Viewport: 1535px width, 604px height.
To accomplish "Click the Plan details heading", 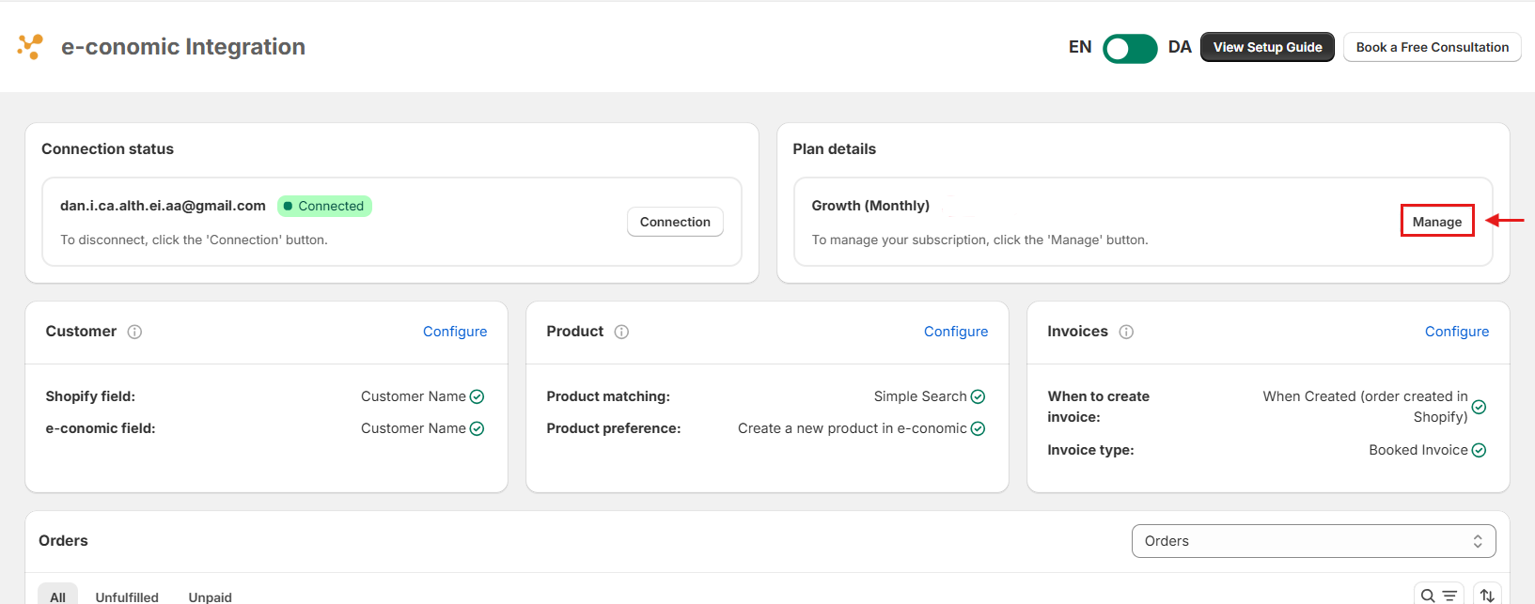I will 834,149.
